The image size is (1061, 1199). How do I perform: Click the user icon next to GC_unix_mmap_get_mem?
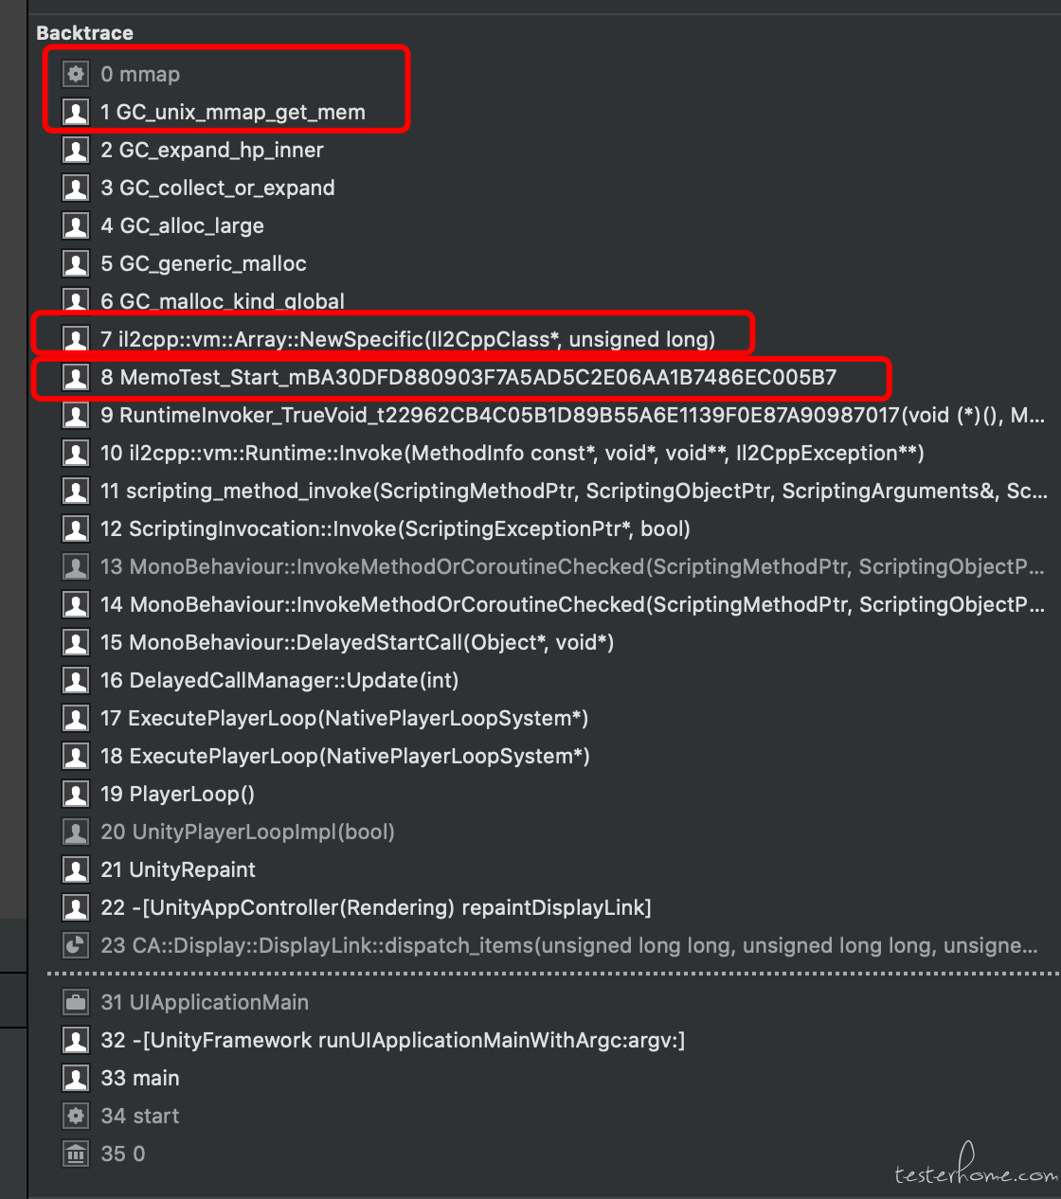76,112
